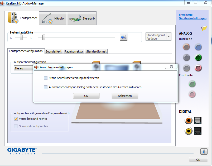Click the orange digital coaxial connector
Screen dimensions: 212x166
189,120
